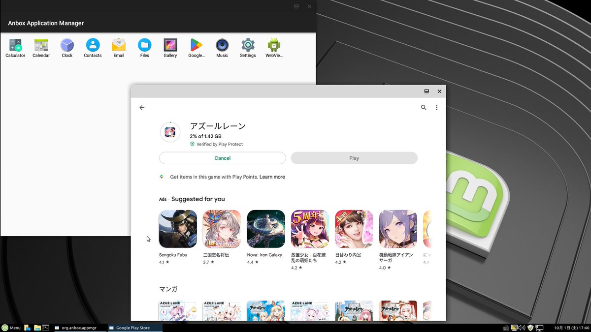Click the greyed-out Play button
This screenshot has height=332, width=591.
point(354,158)
